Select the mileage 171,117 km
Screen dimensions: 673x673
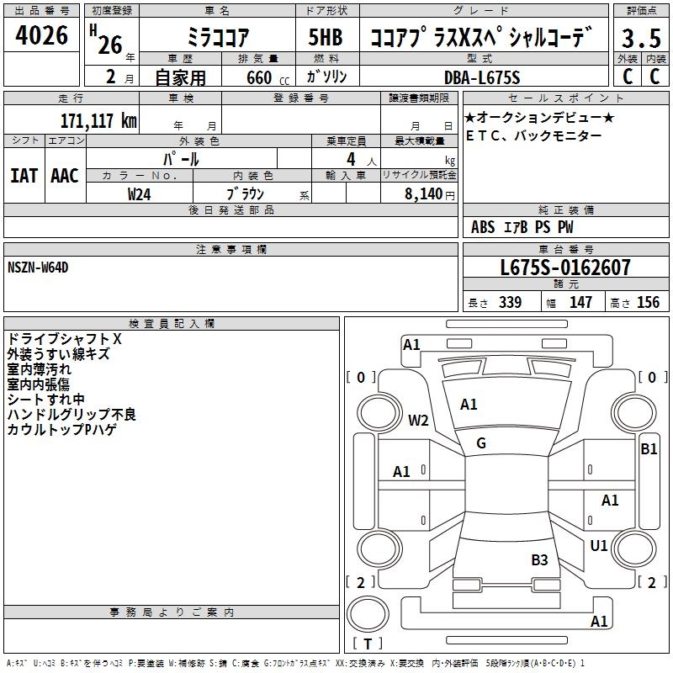(x=98, y=120)
